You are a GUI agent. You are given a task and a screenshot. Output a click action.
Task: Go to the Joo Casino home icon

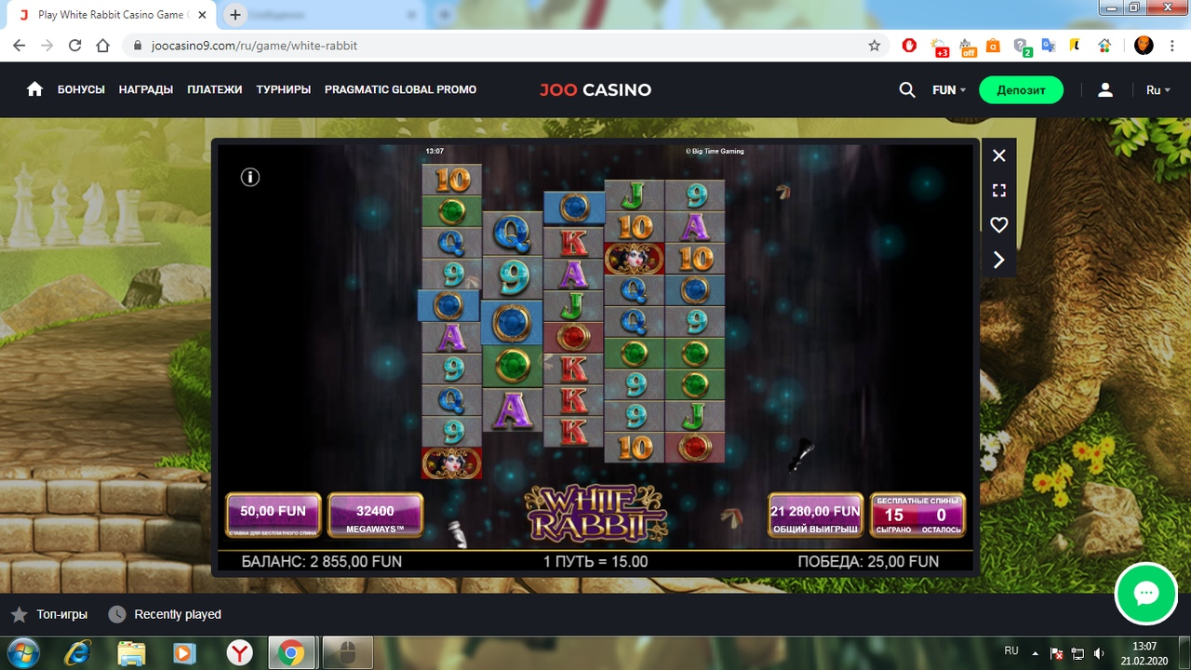(x=35, y=89)
